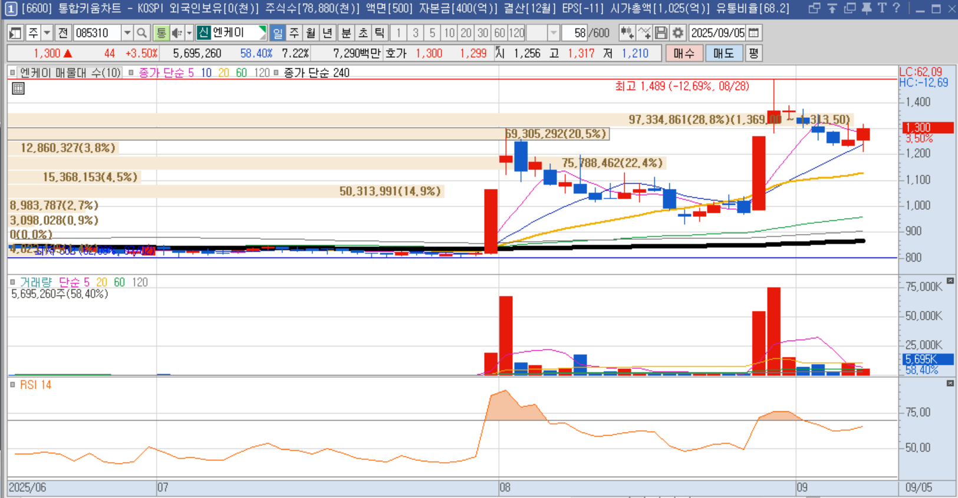
Task: Choose the 120 interval button
Action: [x=517, y=33]
